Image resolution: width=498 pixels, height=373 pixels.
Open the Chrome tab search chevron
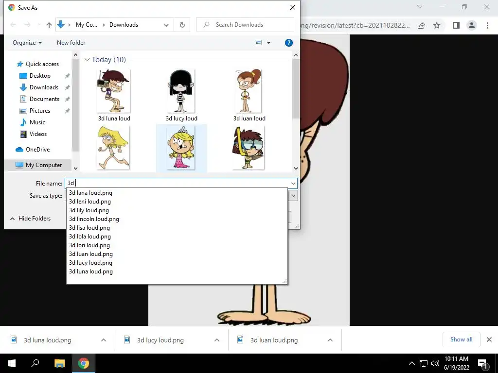coord(420,7)
